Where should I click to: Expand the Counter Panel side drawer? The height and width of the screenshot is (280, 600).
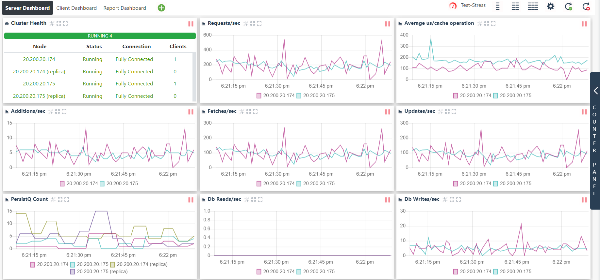click(x=595, y=140)
